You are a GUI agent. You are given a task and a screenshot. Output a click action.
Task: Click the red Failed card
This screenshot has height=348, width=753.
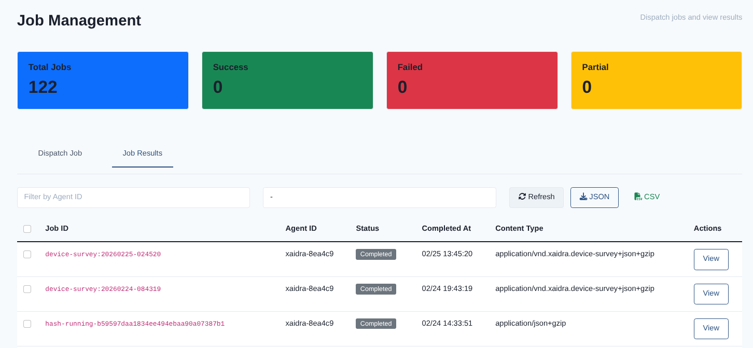472,80
